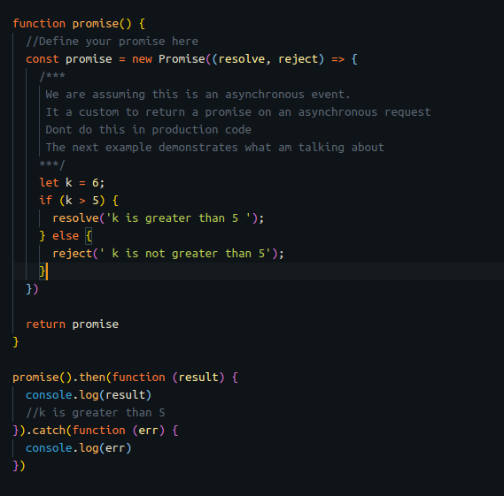Viewport: 504px width, 496px height.
Task: Click 'console.log(err)' line
Action: tap(79, 448)
